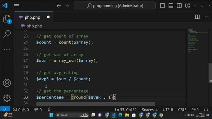Click the horizontal editor scrollbar
The height and width of the screenshot is (119, 212).
(x=96, y=104)
